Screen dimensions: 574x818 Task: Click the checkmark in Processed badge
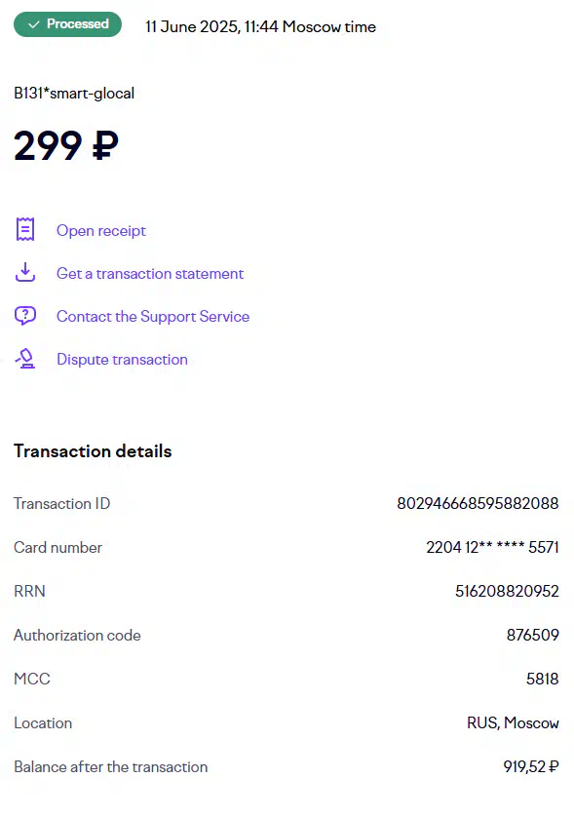pyautogui.click(x=34, y=24)
